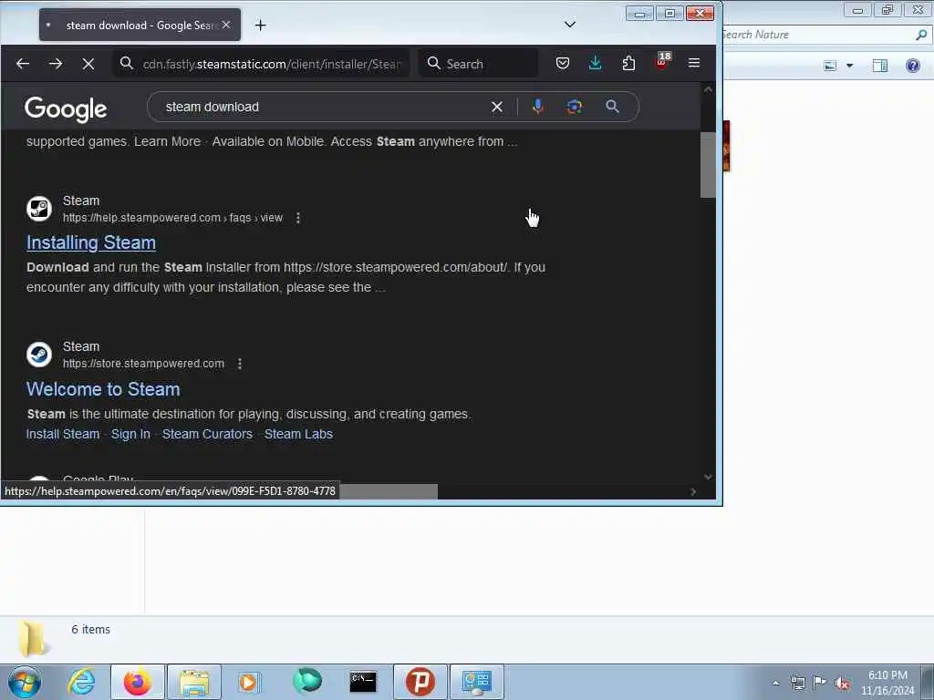Go back to the previous page in Firefox
Screen dimensions: 934x700
pos(23,63)
